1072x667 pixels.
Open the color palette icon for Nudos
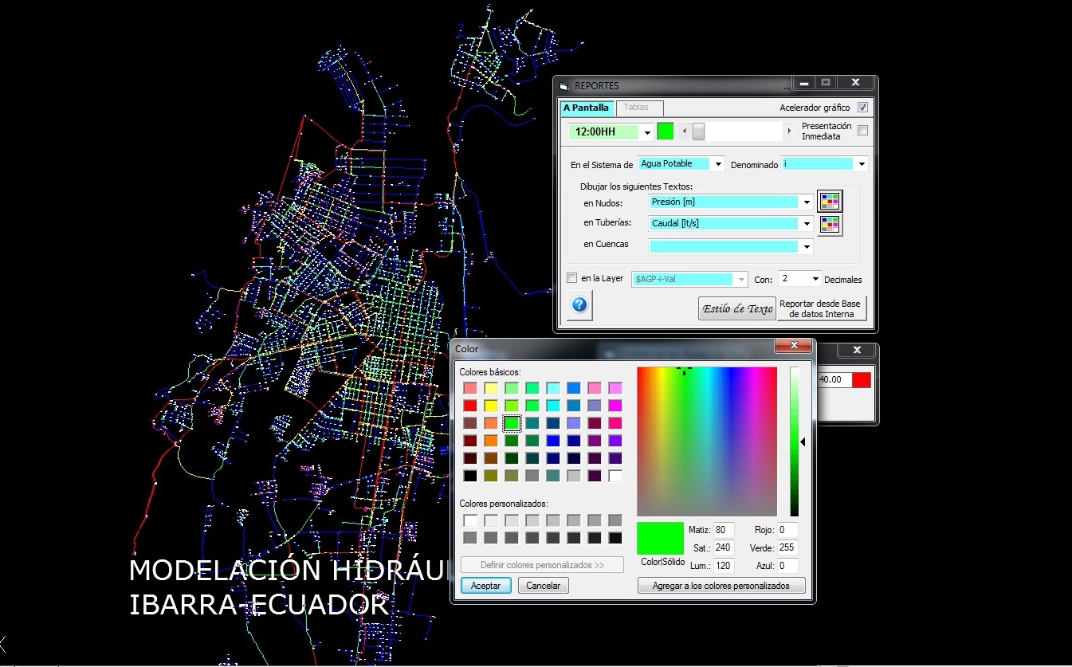[x=830, y=201]
